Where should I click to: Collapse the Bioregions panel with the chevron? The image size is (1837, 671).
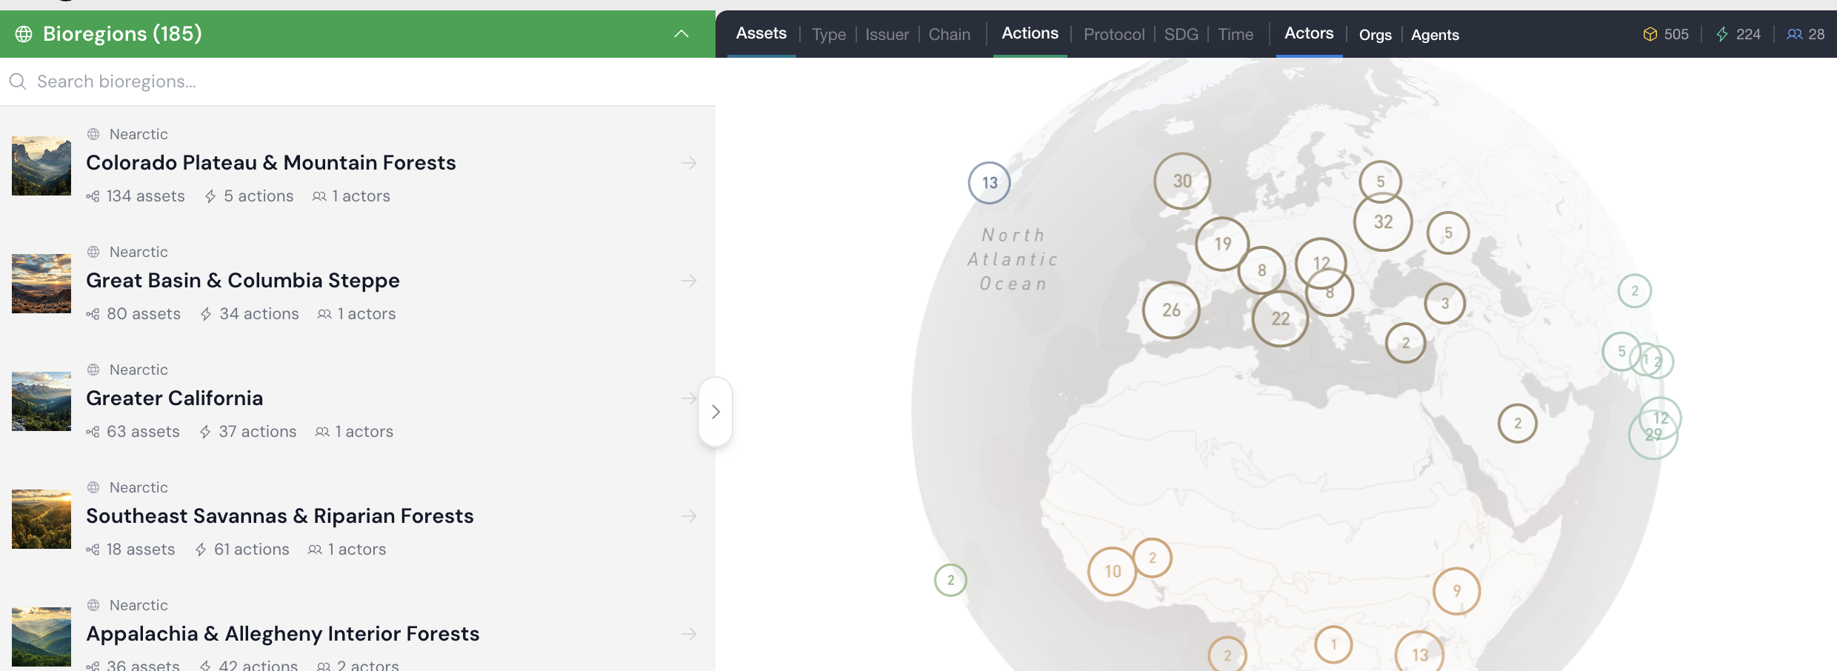pyautogui.click(x=681, y=34)
